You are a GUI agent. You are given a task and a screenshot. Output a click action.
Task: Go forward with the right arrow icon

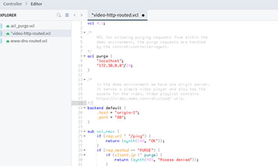pyautogui.click(x=81, y=15)
